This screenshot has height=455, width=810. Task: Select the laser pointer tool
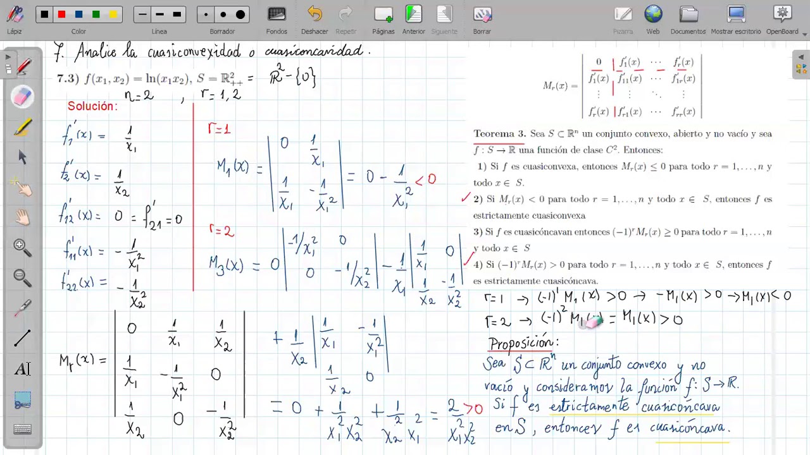point(22,308)
